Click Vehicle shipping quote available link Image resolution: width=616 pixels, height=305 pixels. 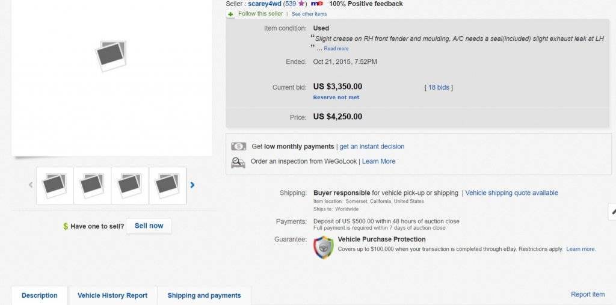[511, 193]
